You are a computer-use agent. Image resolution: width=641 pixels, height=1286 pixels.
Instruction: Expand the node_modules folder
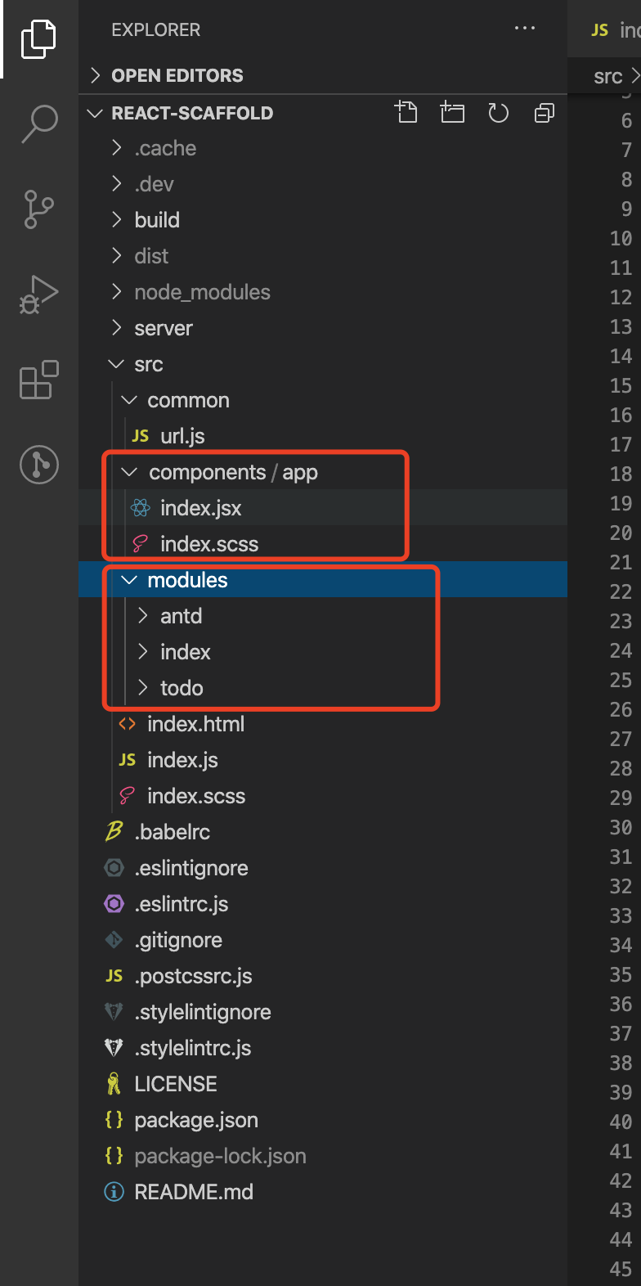pos(202,292)
